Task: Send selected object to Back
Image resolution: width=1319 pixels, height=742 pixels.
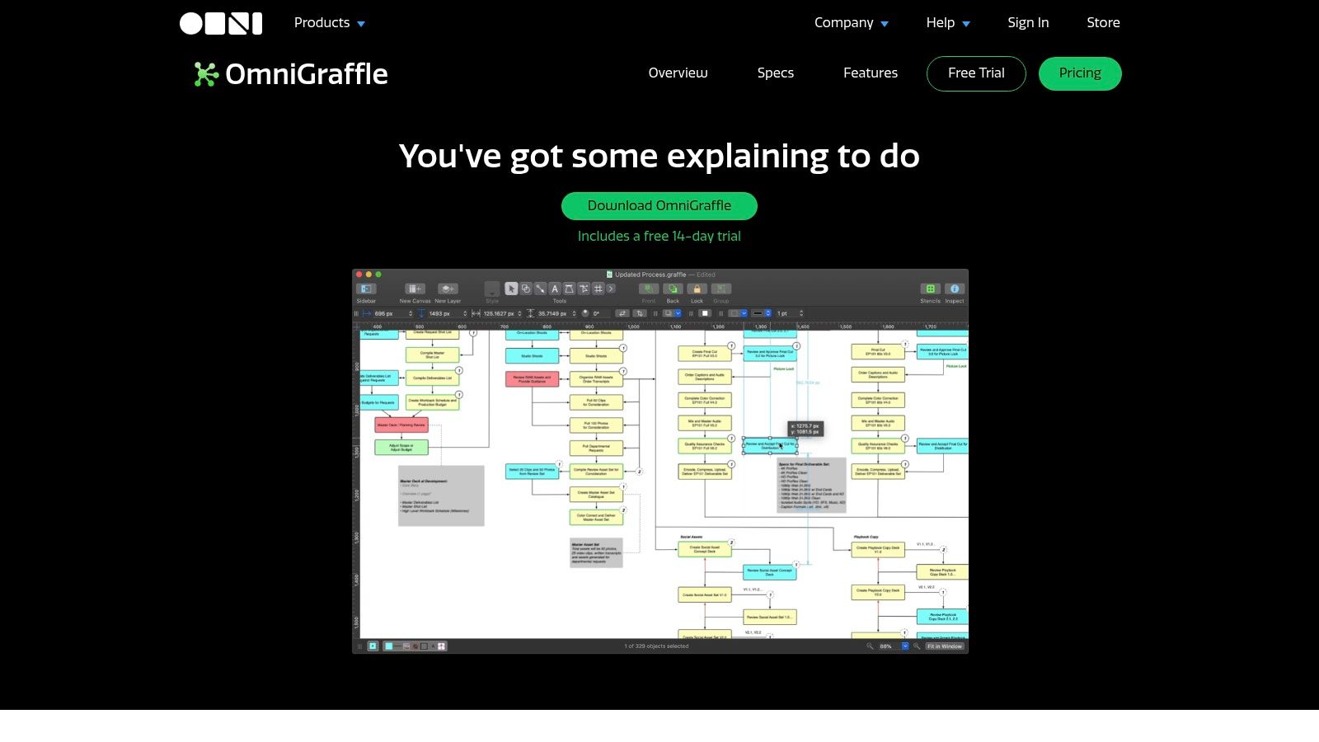Action: 674,289
